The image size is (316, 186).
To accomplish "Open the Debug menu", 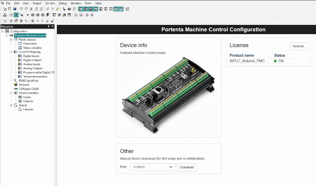I will (x=62, y=3).
